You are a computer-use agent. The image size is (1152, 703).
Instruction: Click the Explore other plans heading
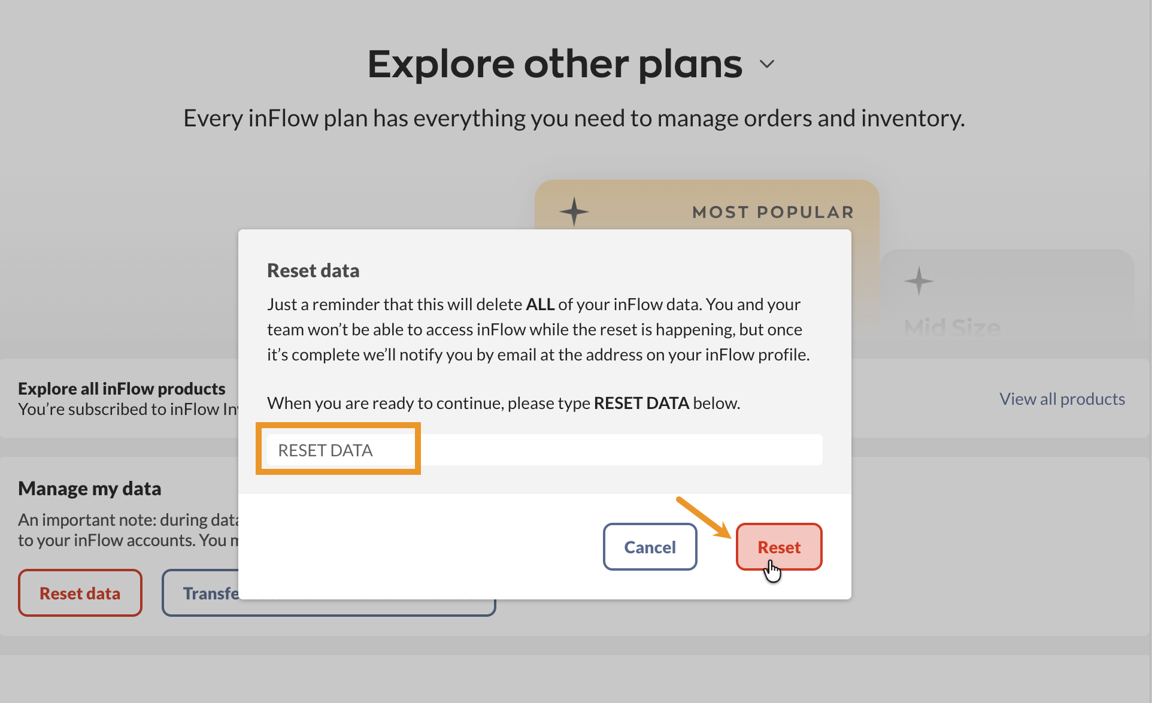[x=554, y=64]
